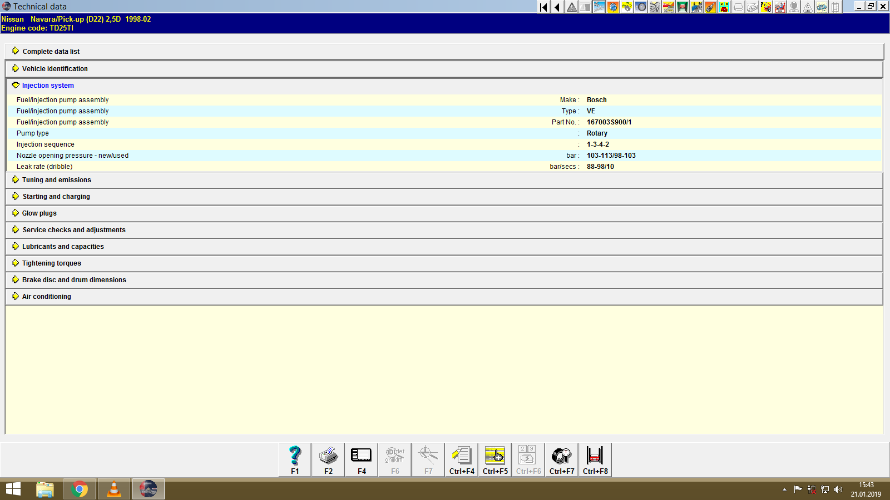Click the warning triangle toolbar icon
Viewport: 890px width, 500px height.
coord(571,7)
